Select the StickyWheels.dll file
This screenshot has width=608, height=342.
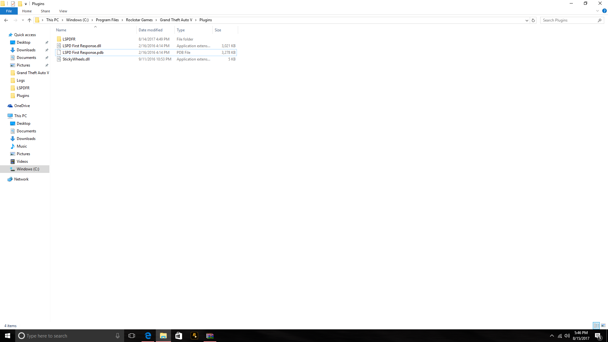click(x=76, y=59)
